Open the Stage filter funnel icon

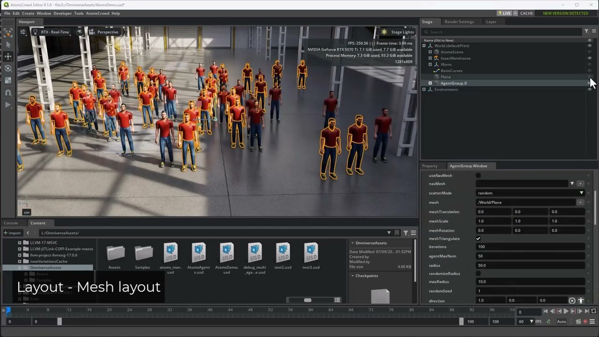(586, 31)
